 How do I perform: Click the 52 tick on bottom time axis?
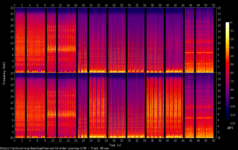(214, 140)
